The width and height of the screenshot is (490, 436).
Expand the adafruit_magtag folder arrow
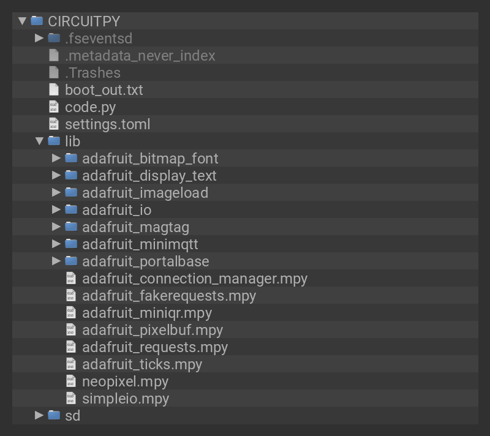pyautogui.click(x=56, y=227)
